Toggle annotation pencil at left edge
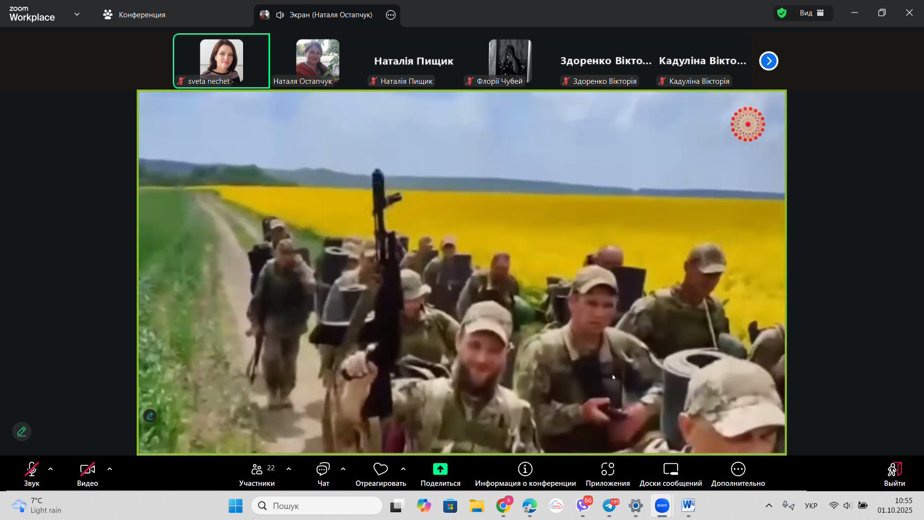Image resolution: width=924 pixels, height=520 pixels. (x=22, y=431)
